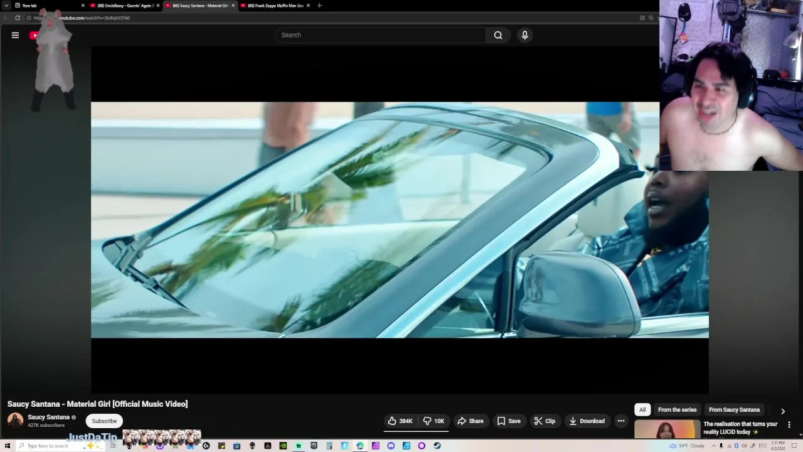Open Microsoft Store from taskbar

click(237, 446)
